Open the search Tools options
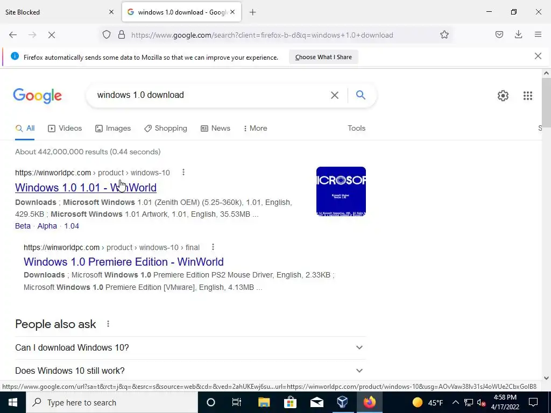This screenshot has height=413, width=551. click(356, 128)
